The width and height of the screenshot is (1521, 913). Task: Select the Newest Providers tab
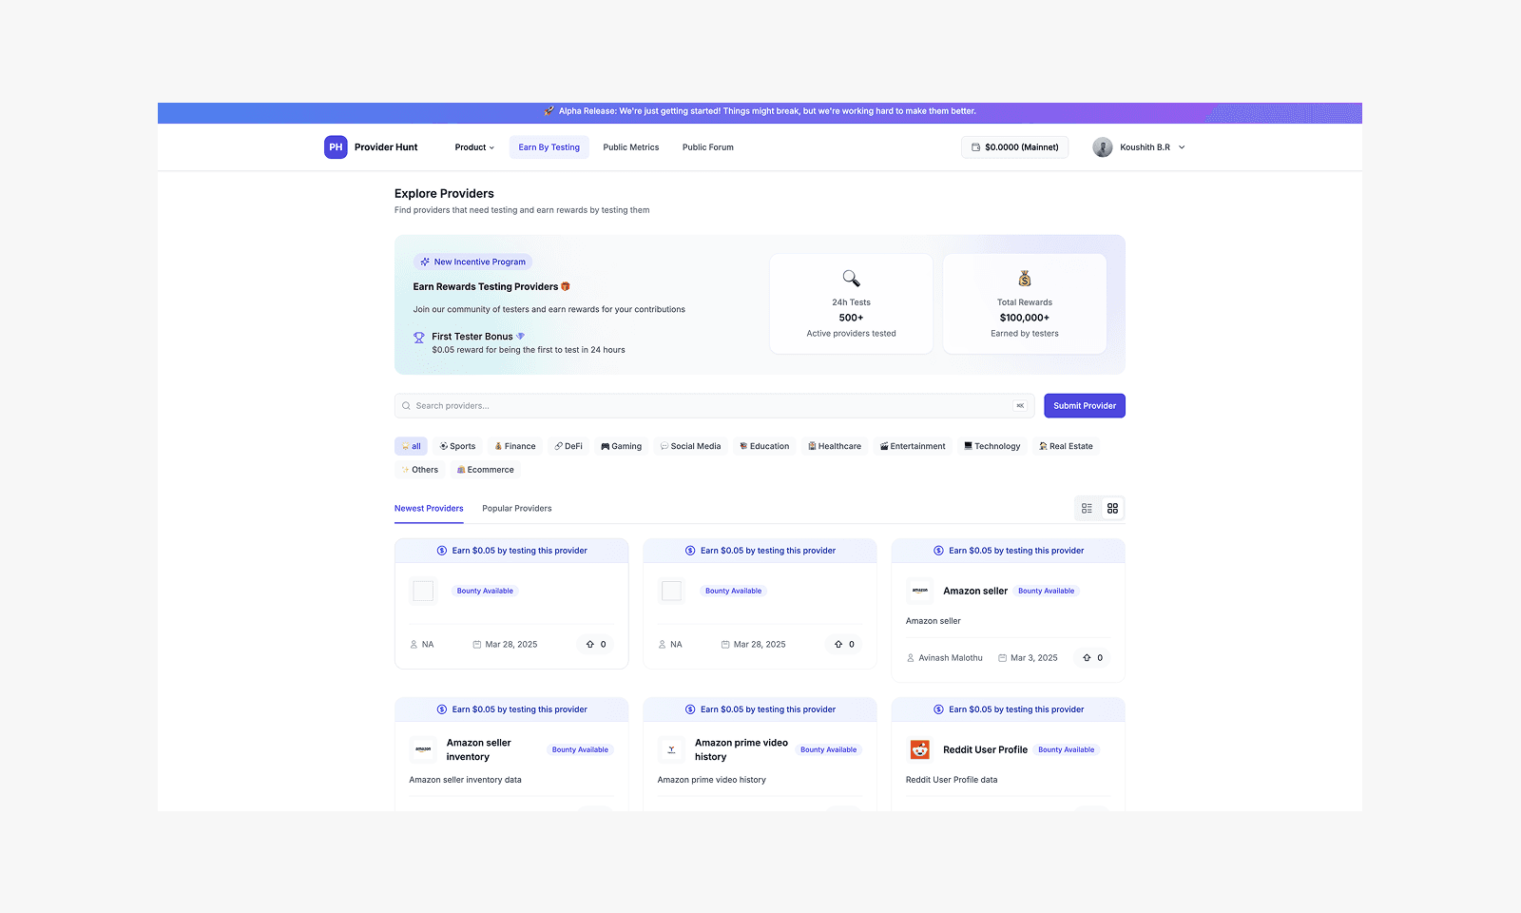pyautogui.click(x=429, y=509)
